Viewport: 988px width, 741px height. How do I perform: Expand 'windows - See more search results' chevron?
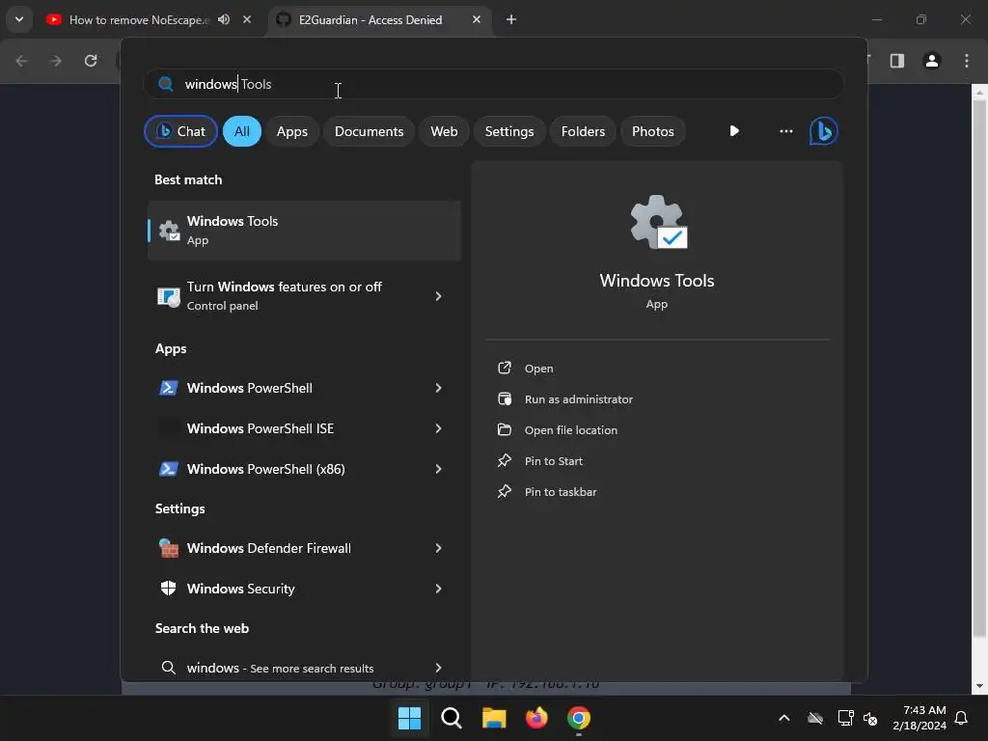(x=439, y=668)
